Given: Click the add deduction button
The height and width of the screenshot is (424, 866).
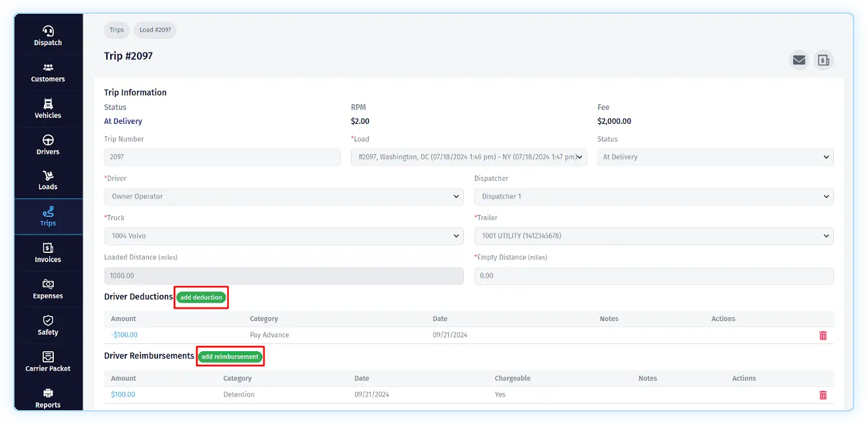Looking at the screenshot, I should [201, 298].
